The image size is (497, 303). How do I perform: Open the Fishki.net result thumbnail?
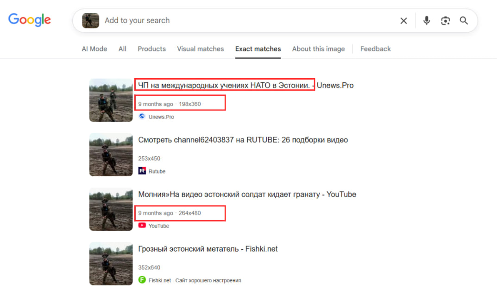click(111, 263)
